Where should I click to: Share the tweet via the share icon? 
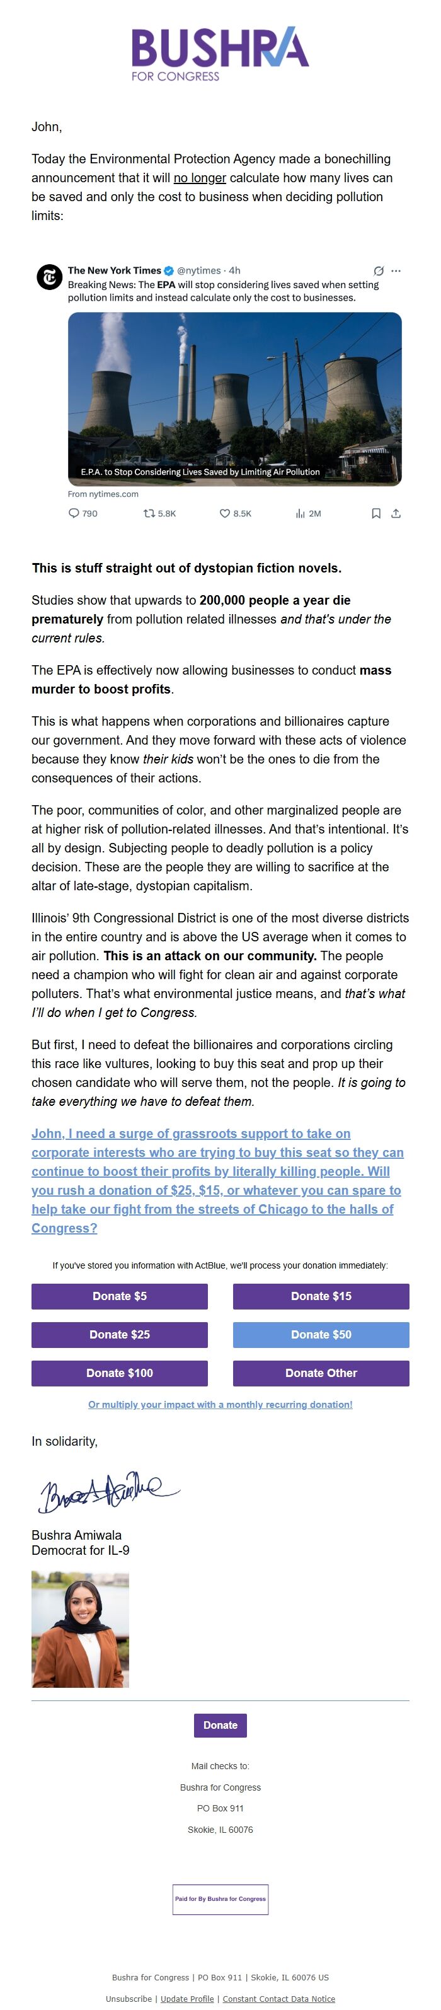tap(398, 513)
